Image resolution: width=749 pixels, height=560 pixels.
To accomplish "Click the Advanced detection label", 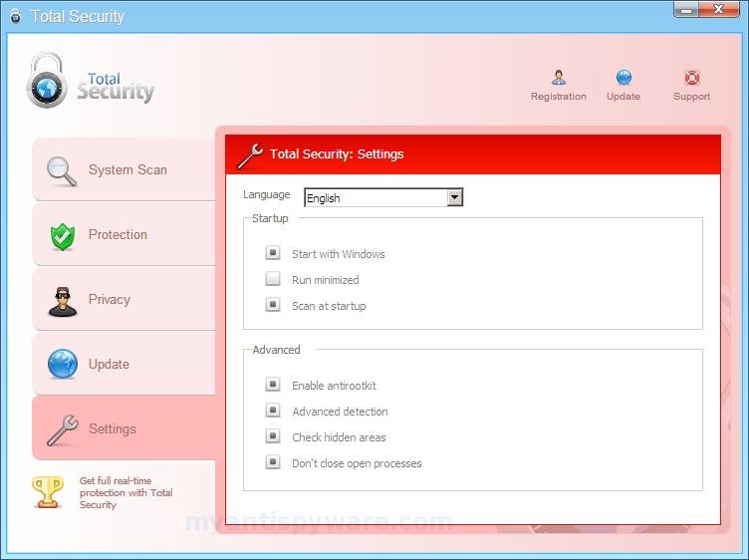I will pos(340,412).
